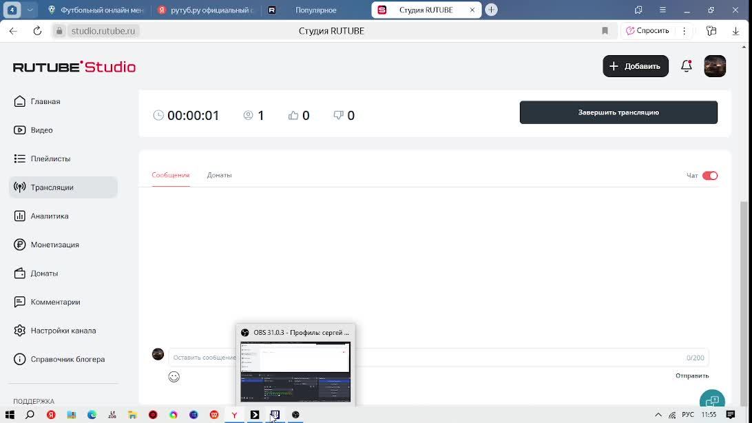Click the Спросить assistant button
752x423 pixels.
(x=647, y=31)
